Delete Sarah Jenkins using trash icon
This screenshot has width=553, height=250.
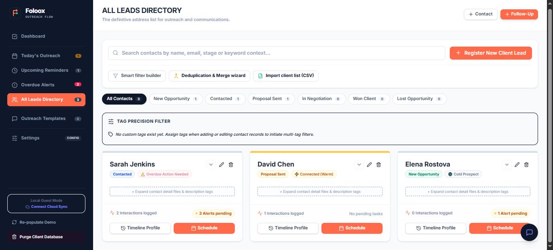click(x=231, y=165)
